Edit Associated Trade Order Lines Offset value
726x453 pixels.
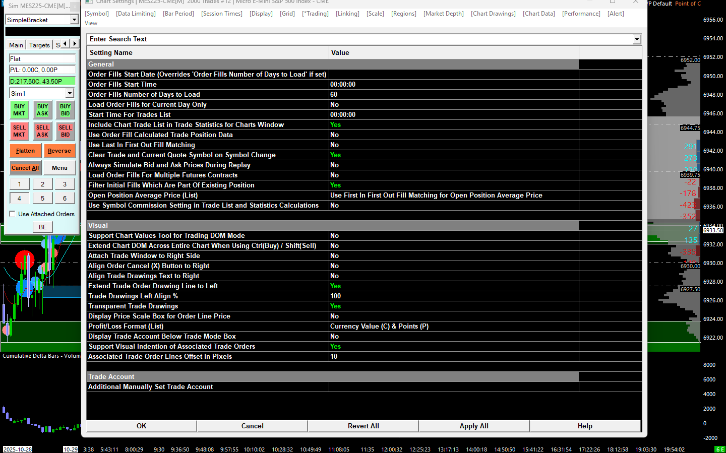(x=454, y=356)
